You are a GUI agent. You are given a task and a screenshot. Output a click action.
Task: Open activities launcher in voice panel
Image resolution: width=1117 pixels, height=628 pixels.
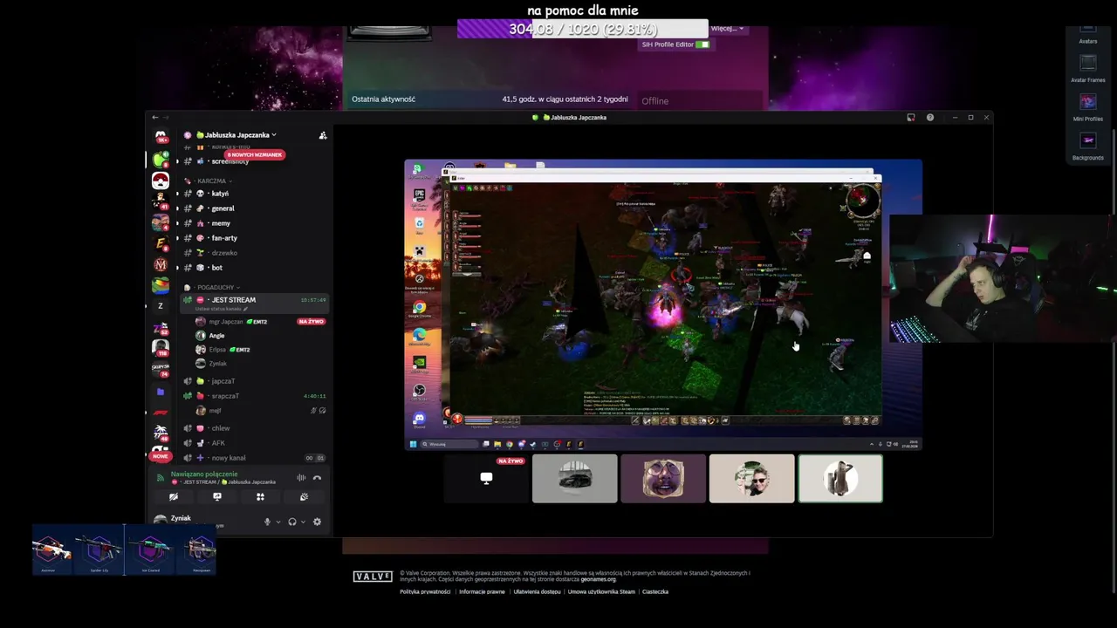(x=260, y=497)
